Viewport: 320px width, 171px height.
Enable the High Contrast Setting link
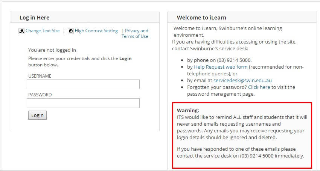96,31
